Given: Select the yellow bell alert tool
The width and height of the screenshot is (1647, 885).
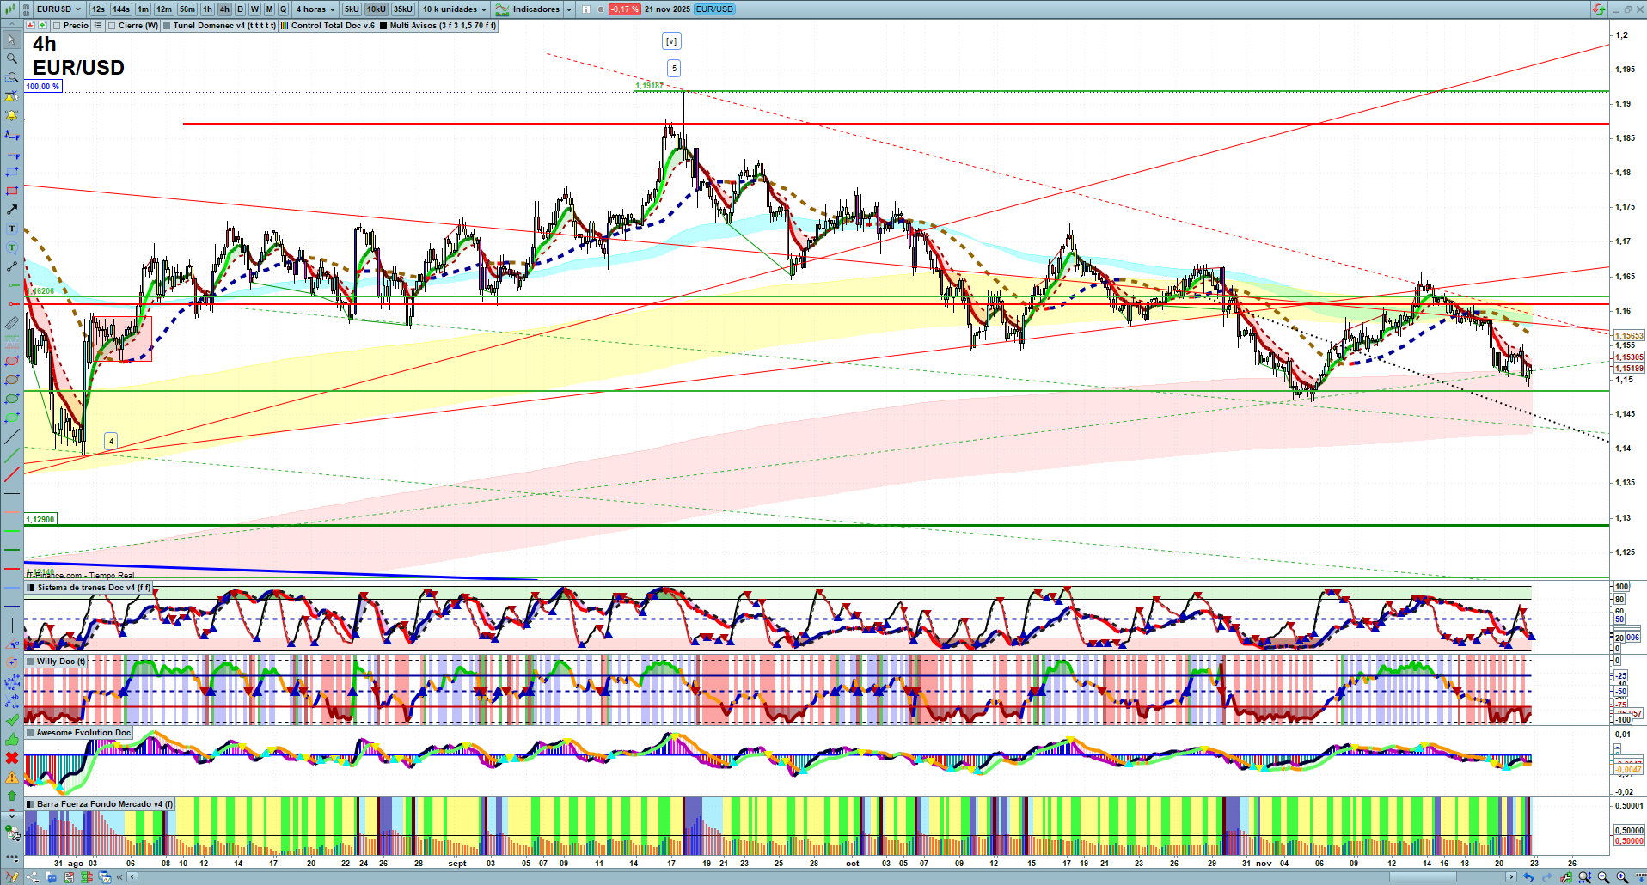Looking at the screenshot, I should 11,115.
